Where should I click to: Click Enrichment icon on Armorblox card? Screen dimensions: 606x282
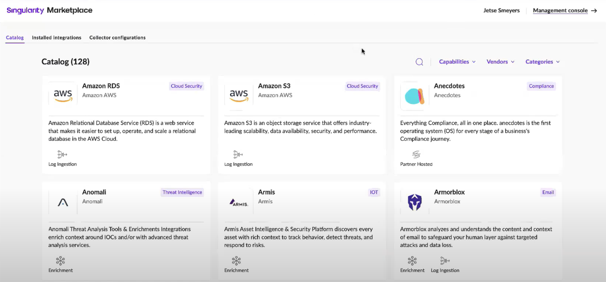pyautogui.click(x=412, y=261)
